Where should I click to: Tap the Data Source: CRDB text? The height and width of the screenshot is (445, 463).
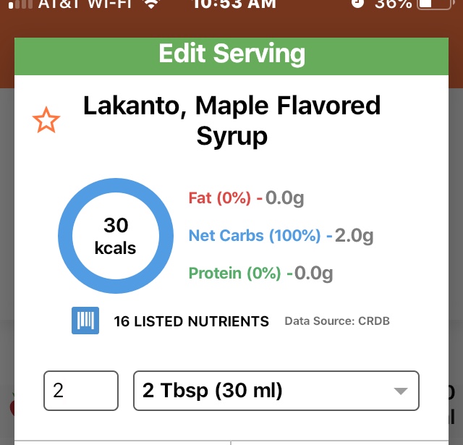[337, 321]
